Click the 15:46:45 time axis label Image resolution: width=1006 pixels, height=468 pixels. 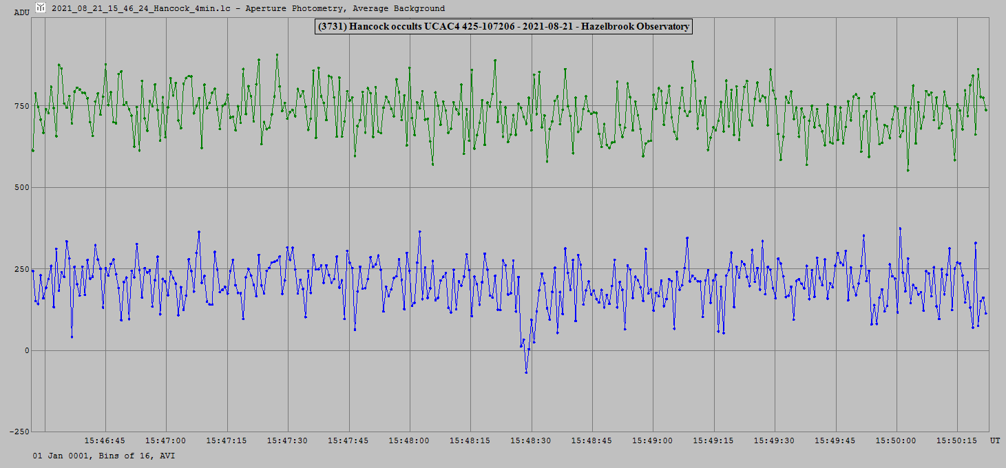105,440
